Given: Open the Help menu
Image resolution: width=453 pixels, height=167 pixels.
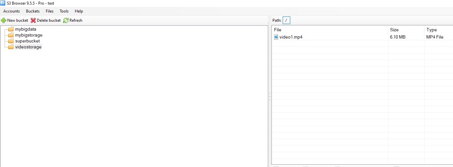Looking at the screenshot, I should click(x=79, y=11).
